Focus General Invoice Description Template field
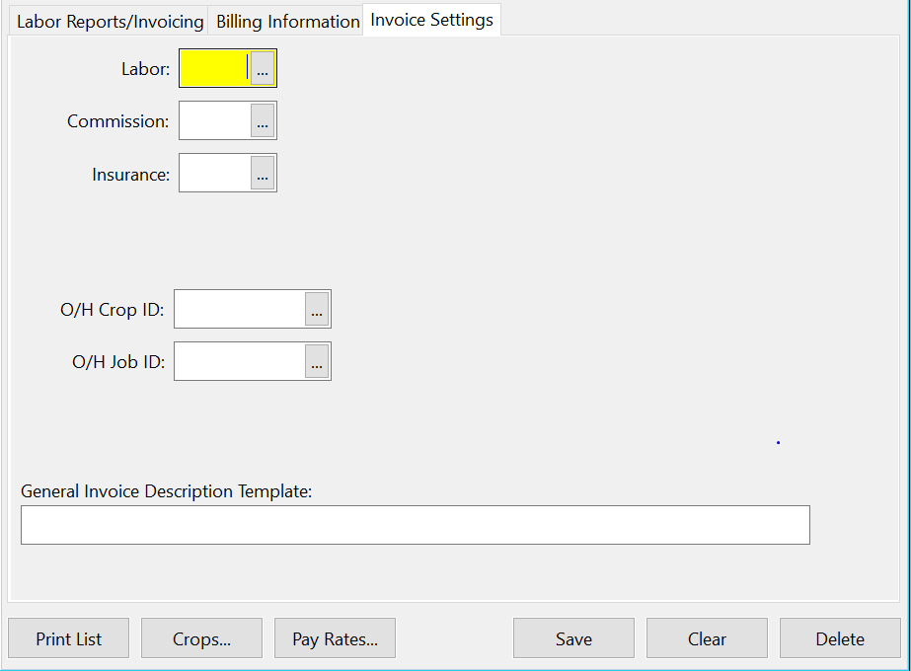911x671 pixels. [x=415, y=525]
